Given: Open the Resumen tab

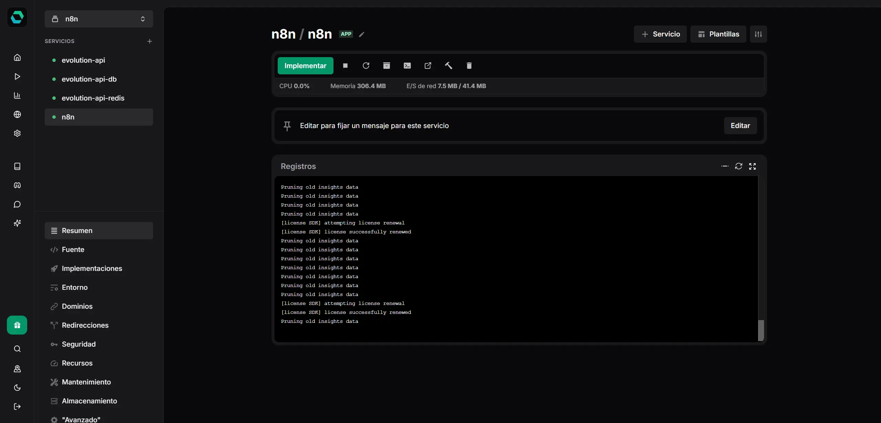Looking at the screenshot, I should [99, 231].
